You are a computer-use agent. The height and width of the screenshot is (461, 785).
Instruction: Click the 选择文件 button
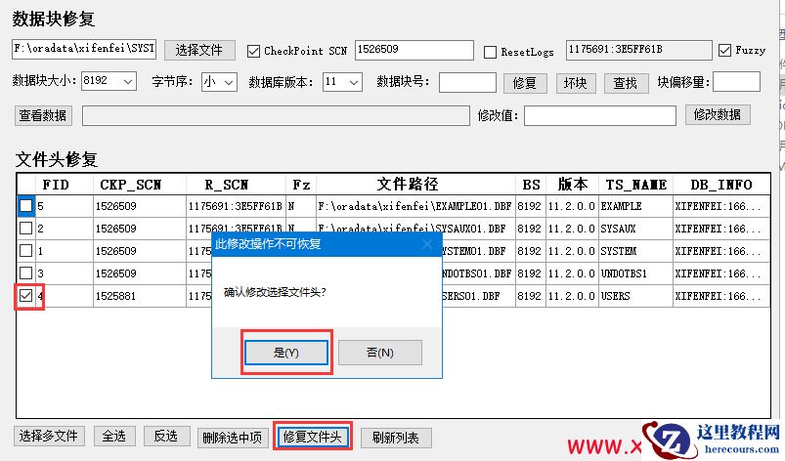(x=199, y=50)
